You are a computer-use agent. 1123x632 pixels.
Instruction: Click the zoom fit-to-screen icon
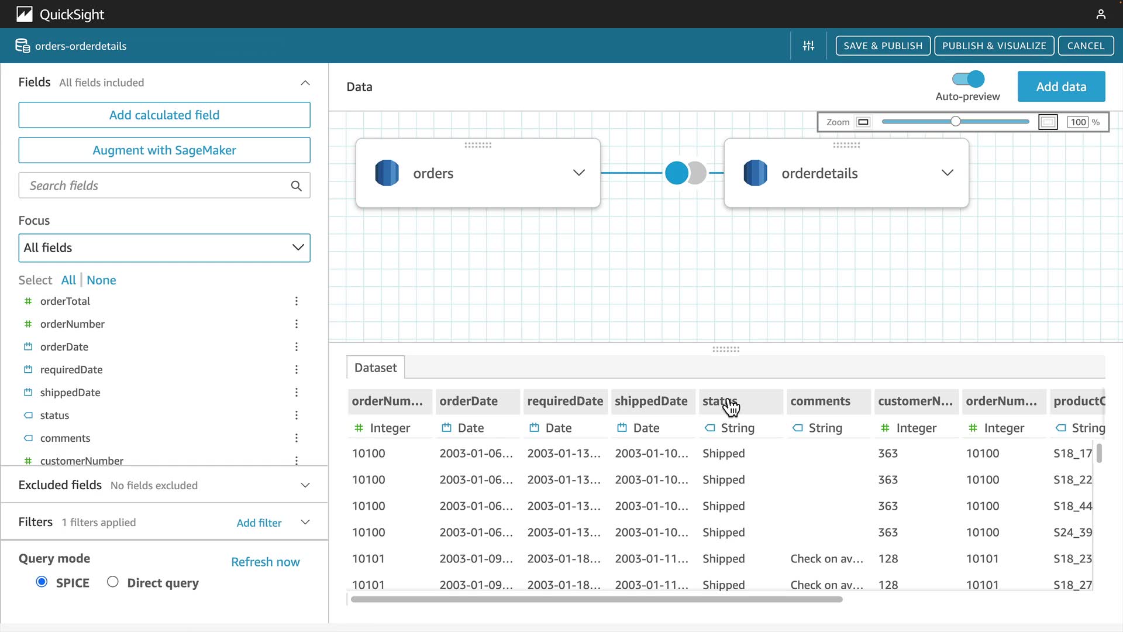click(1048, 122)
